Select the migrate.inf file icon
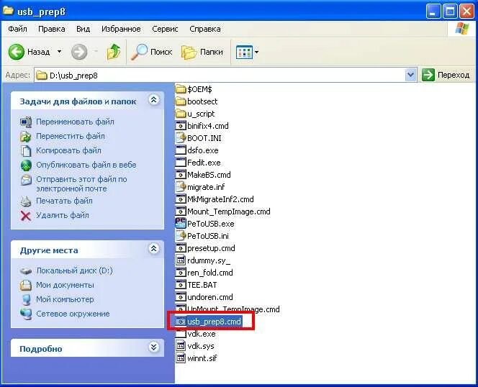Viewport: 478px width, 387px height. coord(181,187)
